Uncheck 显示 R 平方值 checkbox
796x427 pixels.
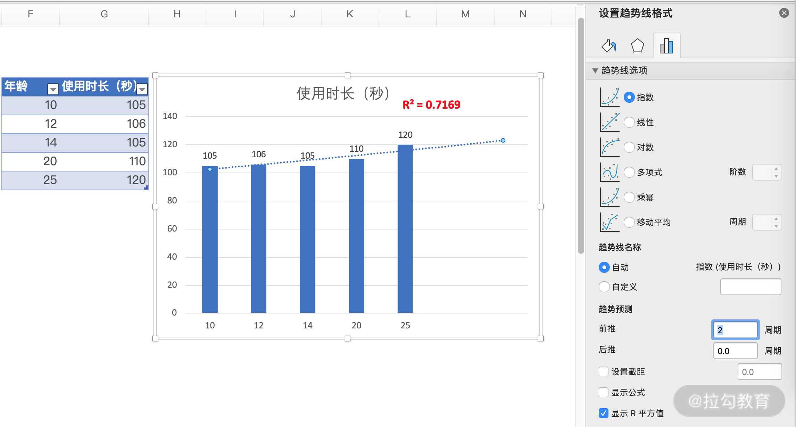(x=604, y=413)
